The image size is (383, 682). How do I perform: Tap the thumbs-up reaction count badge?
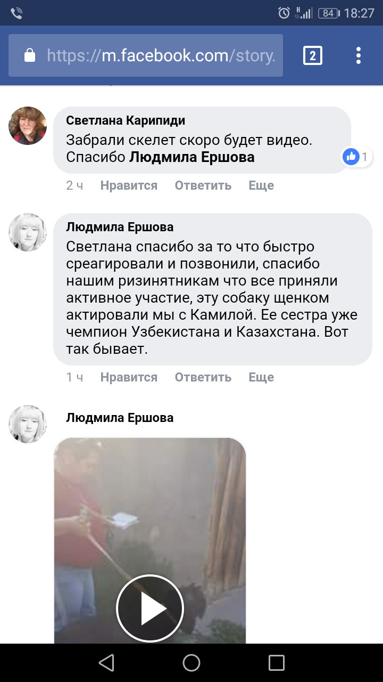click(356, 157)
